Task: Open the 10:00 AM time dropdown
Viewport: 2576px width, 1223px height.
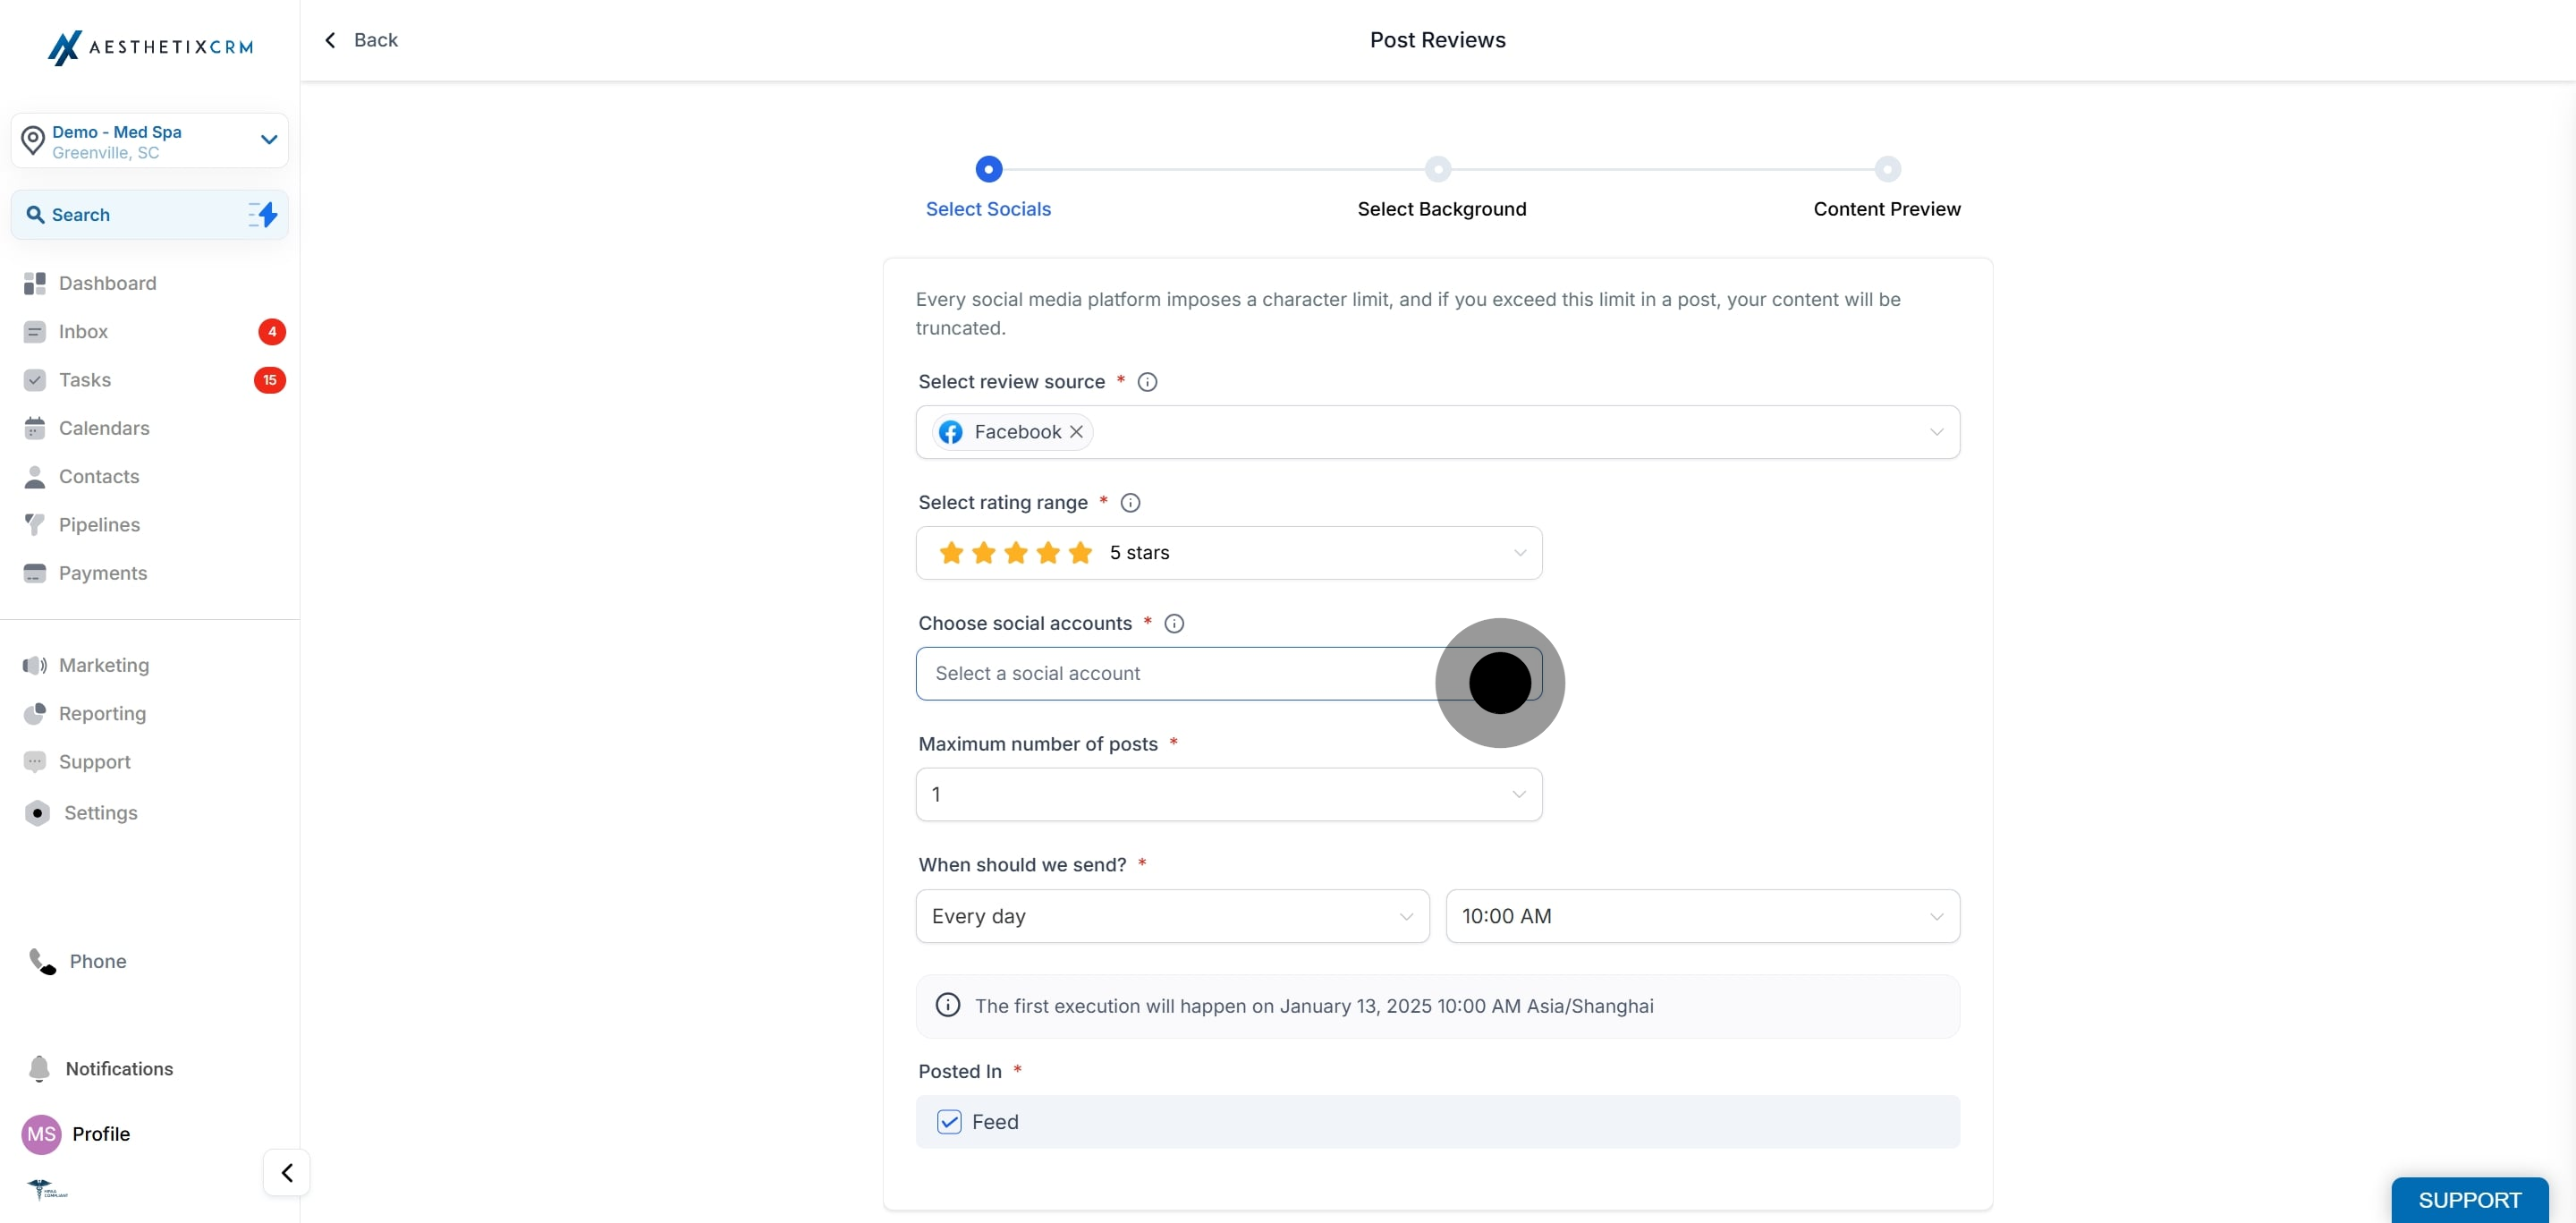Action: tap(1702, 916)
